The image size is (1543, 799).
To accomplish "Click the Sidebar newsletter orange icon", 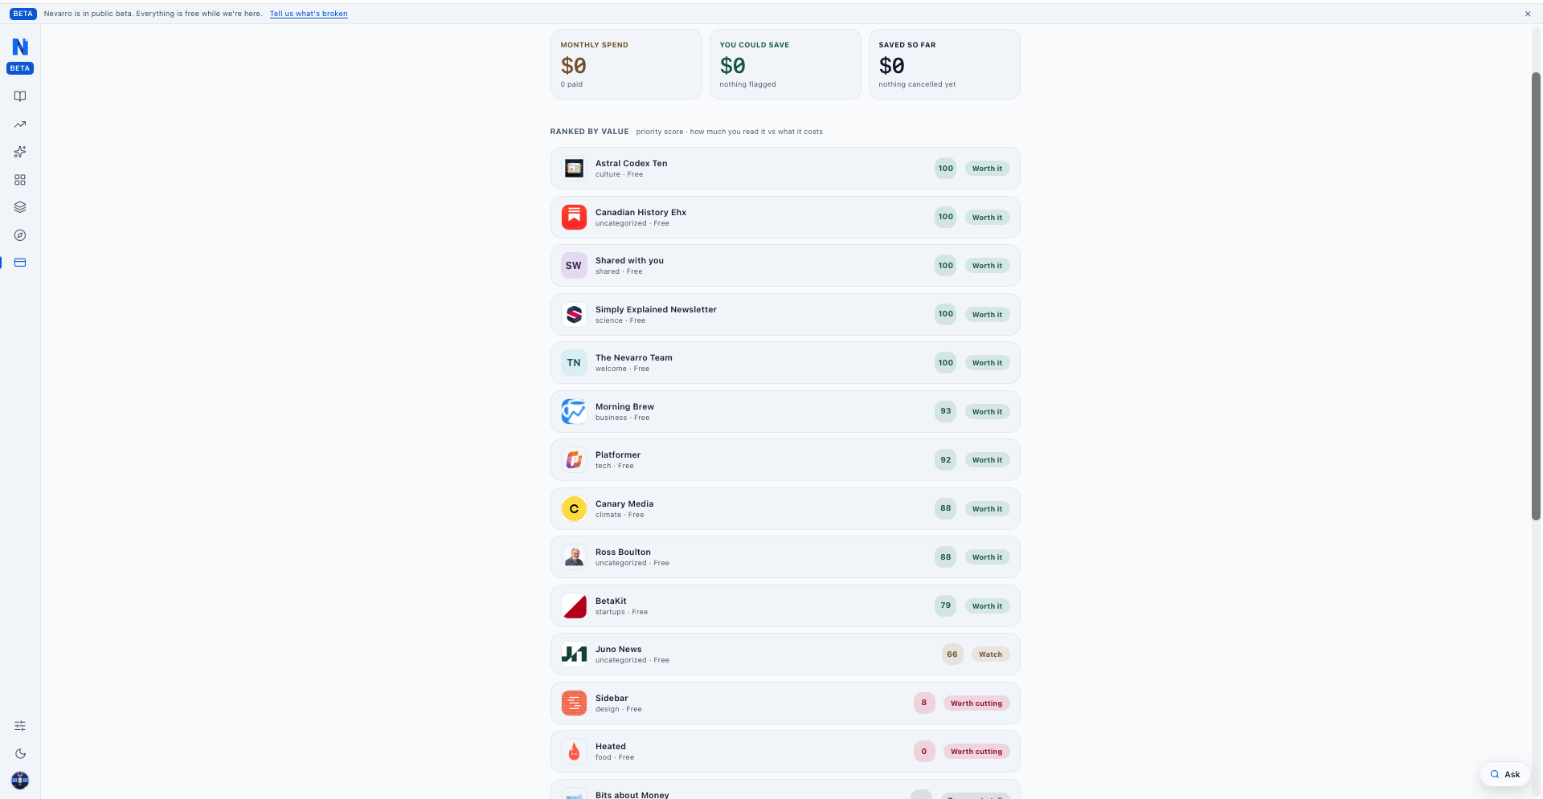I will click(574, 703).
